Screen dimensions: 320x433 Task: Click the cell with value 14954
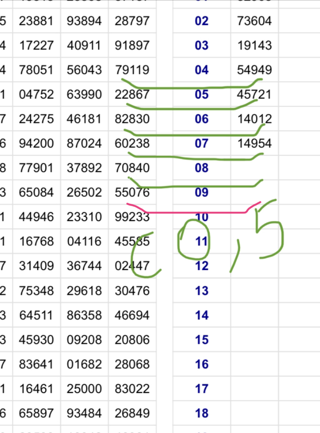point(254,143)
